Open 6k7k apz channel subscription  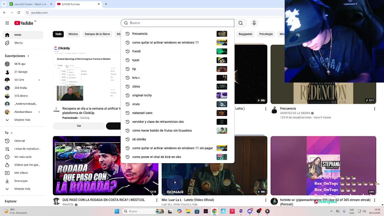pos(23,64)
